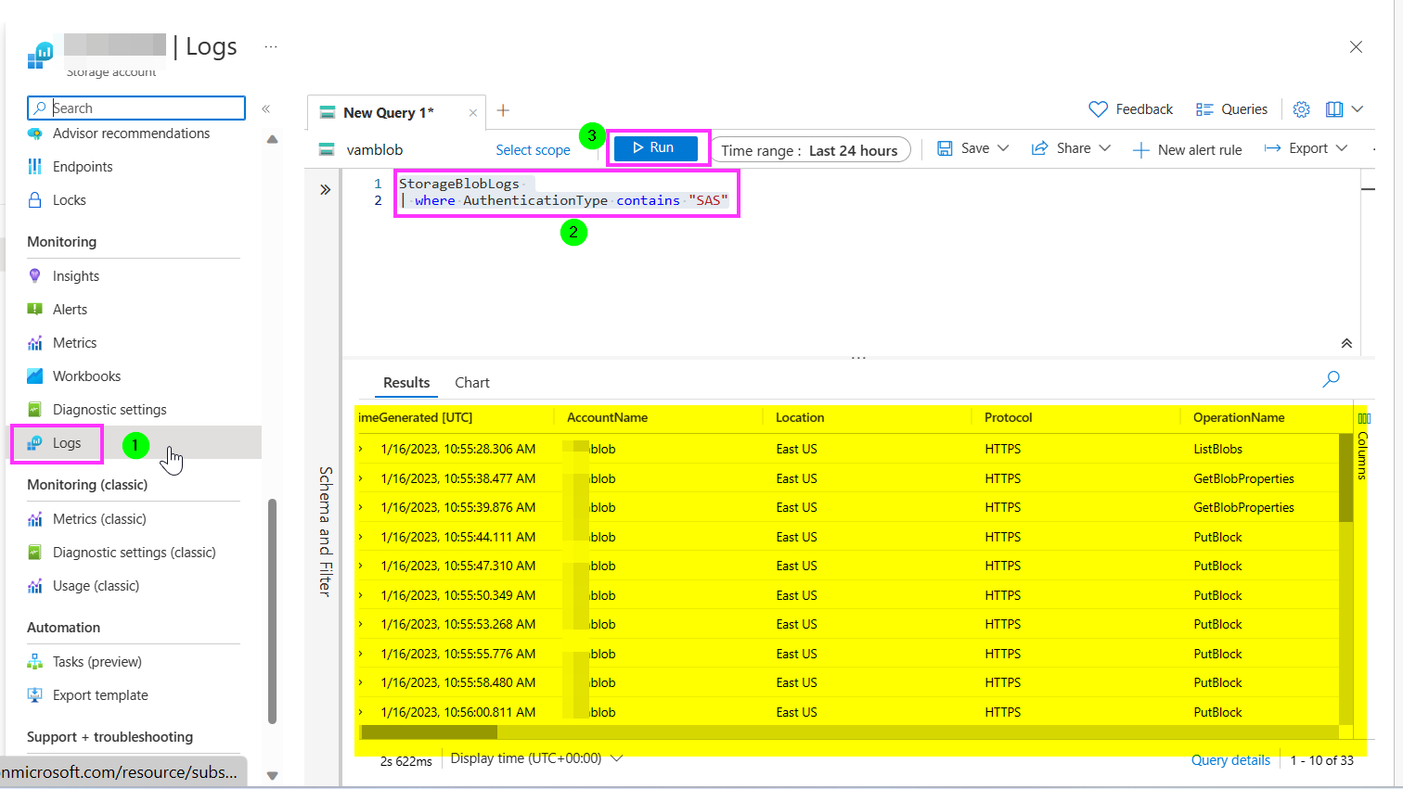Click the Locks padlock icon

click(35, 200)
